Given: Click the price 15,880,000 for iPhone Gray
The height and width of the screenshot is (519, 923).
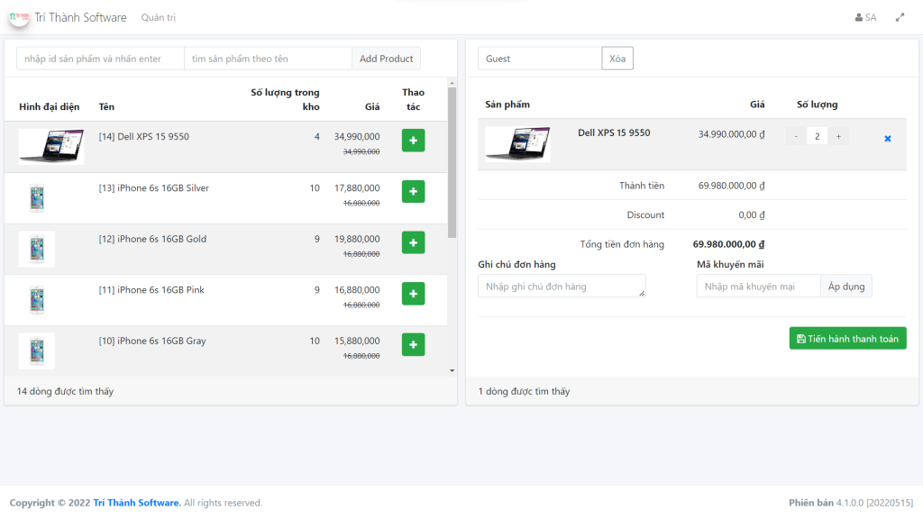Looking at the screenshot, I should (x=357, y=341).
